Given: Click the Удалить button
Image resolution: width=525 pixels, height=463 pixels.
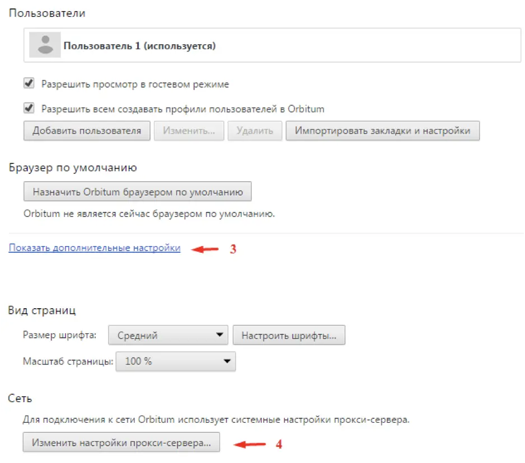Looking at the screenshot, I should click(x=255, y=130).
